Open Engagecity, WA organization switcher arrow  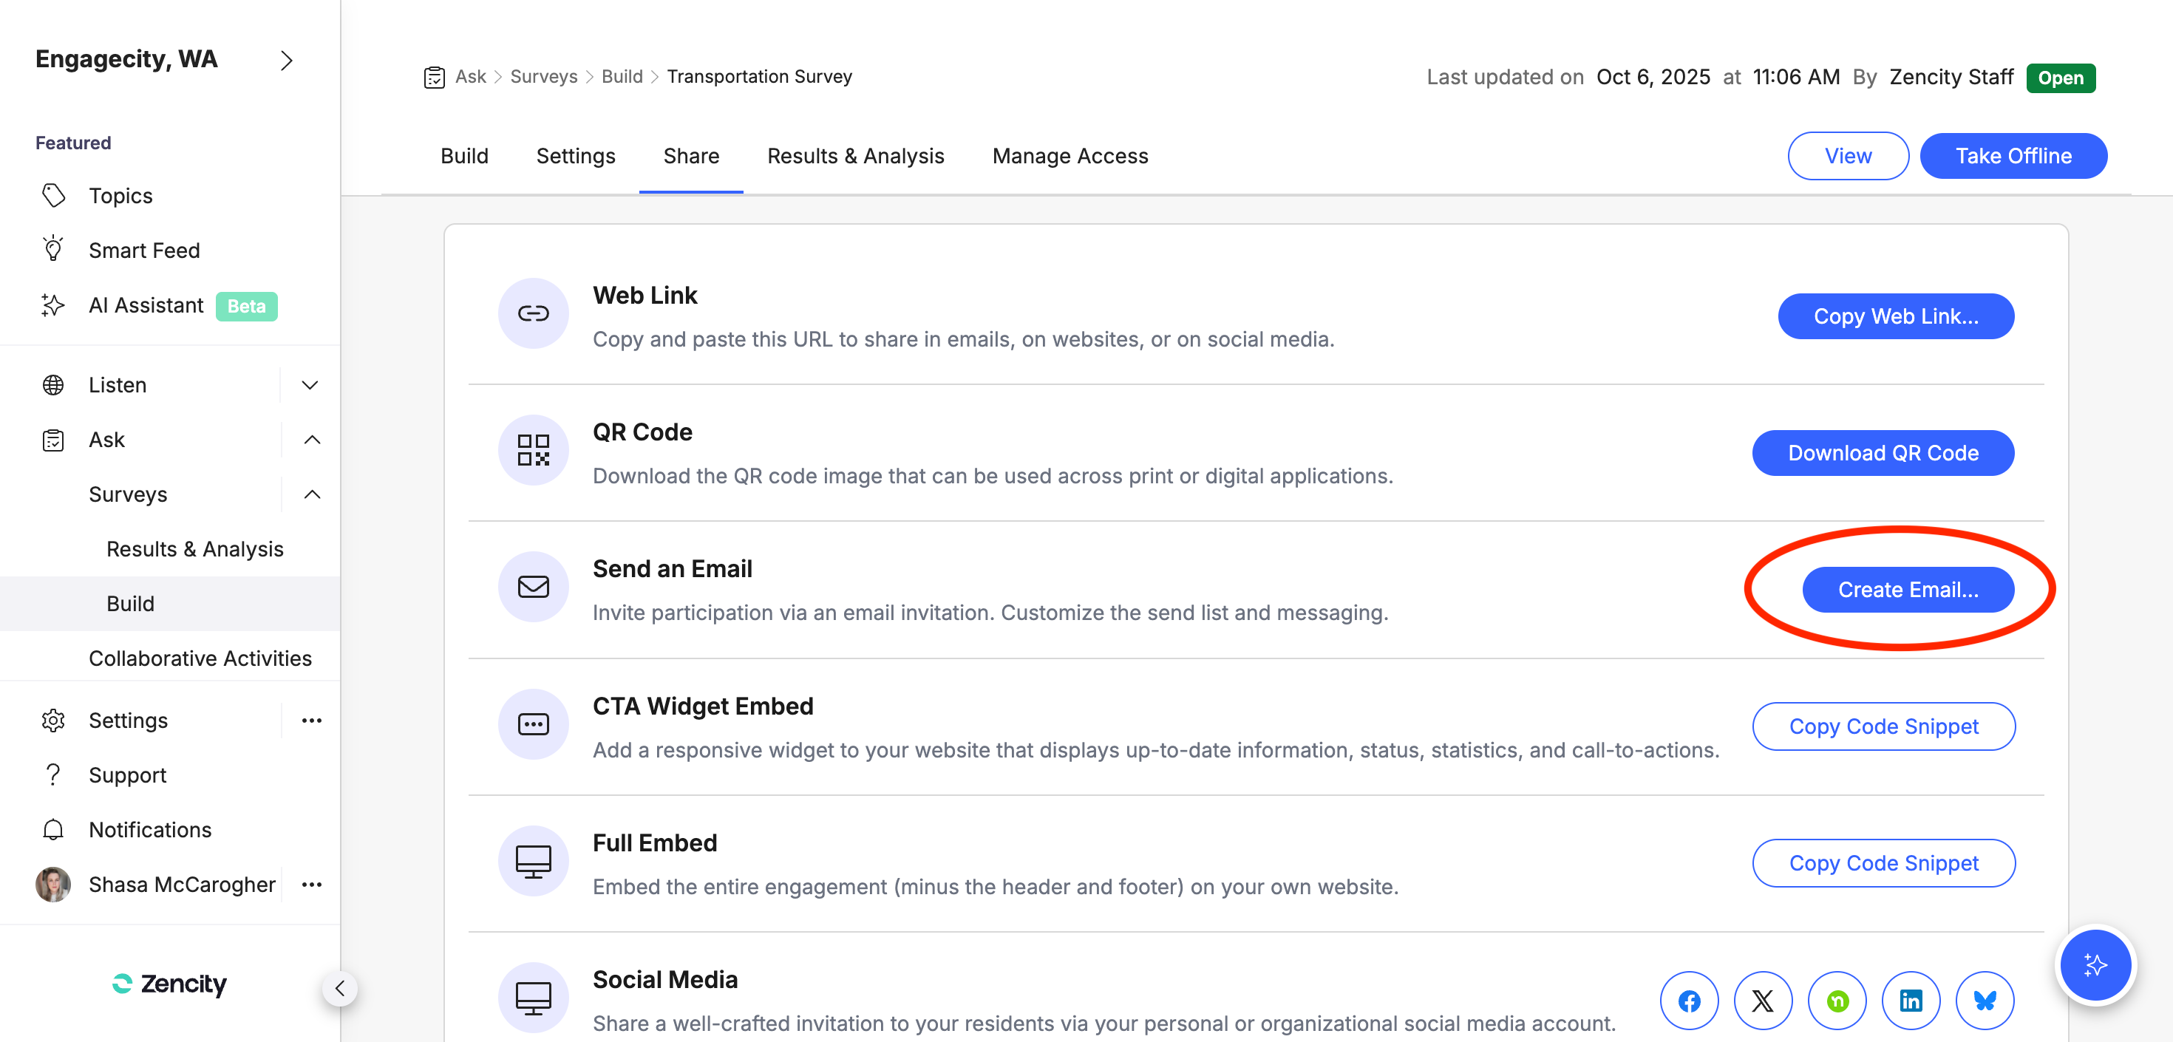click(x=287, y=60)
